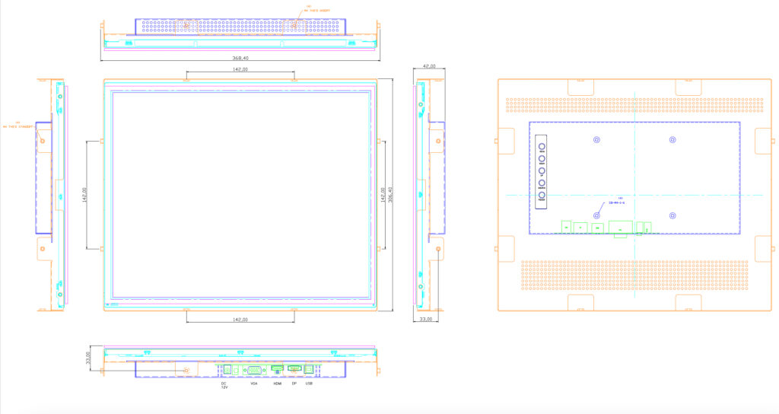
Task: Click the 142,00 dimension below the front view
Action: click(240, 320)
